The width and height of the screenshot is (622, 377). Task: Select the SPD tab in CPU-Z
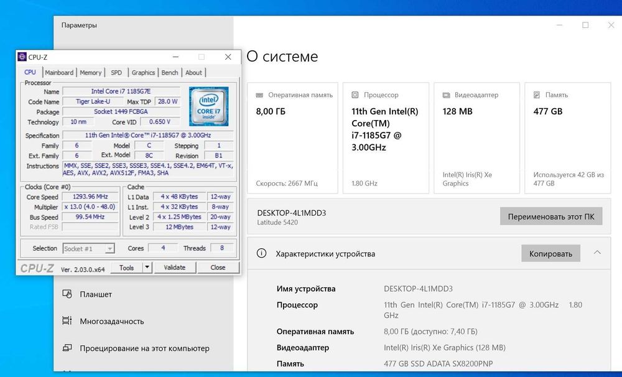(116, 73)
